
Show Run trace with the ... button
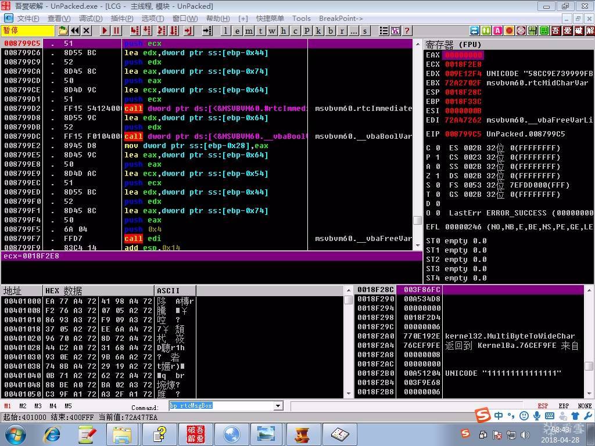pyautogui.click(x=354, y=31)
